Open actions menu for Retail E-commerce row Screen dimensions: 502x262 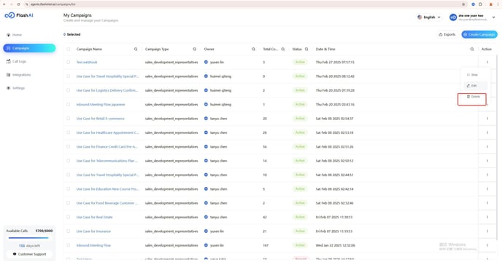click(487, 119)
